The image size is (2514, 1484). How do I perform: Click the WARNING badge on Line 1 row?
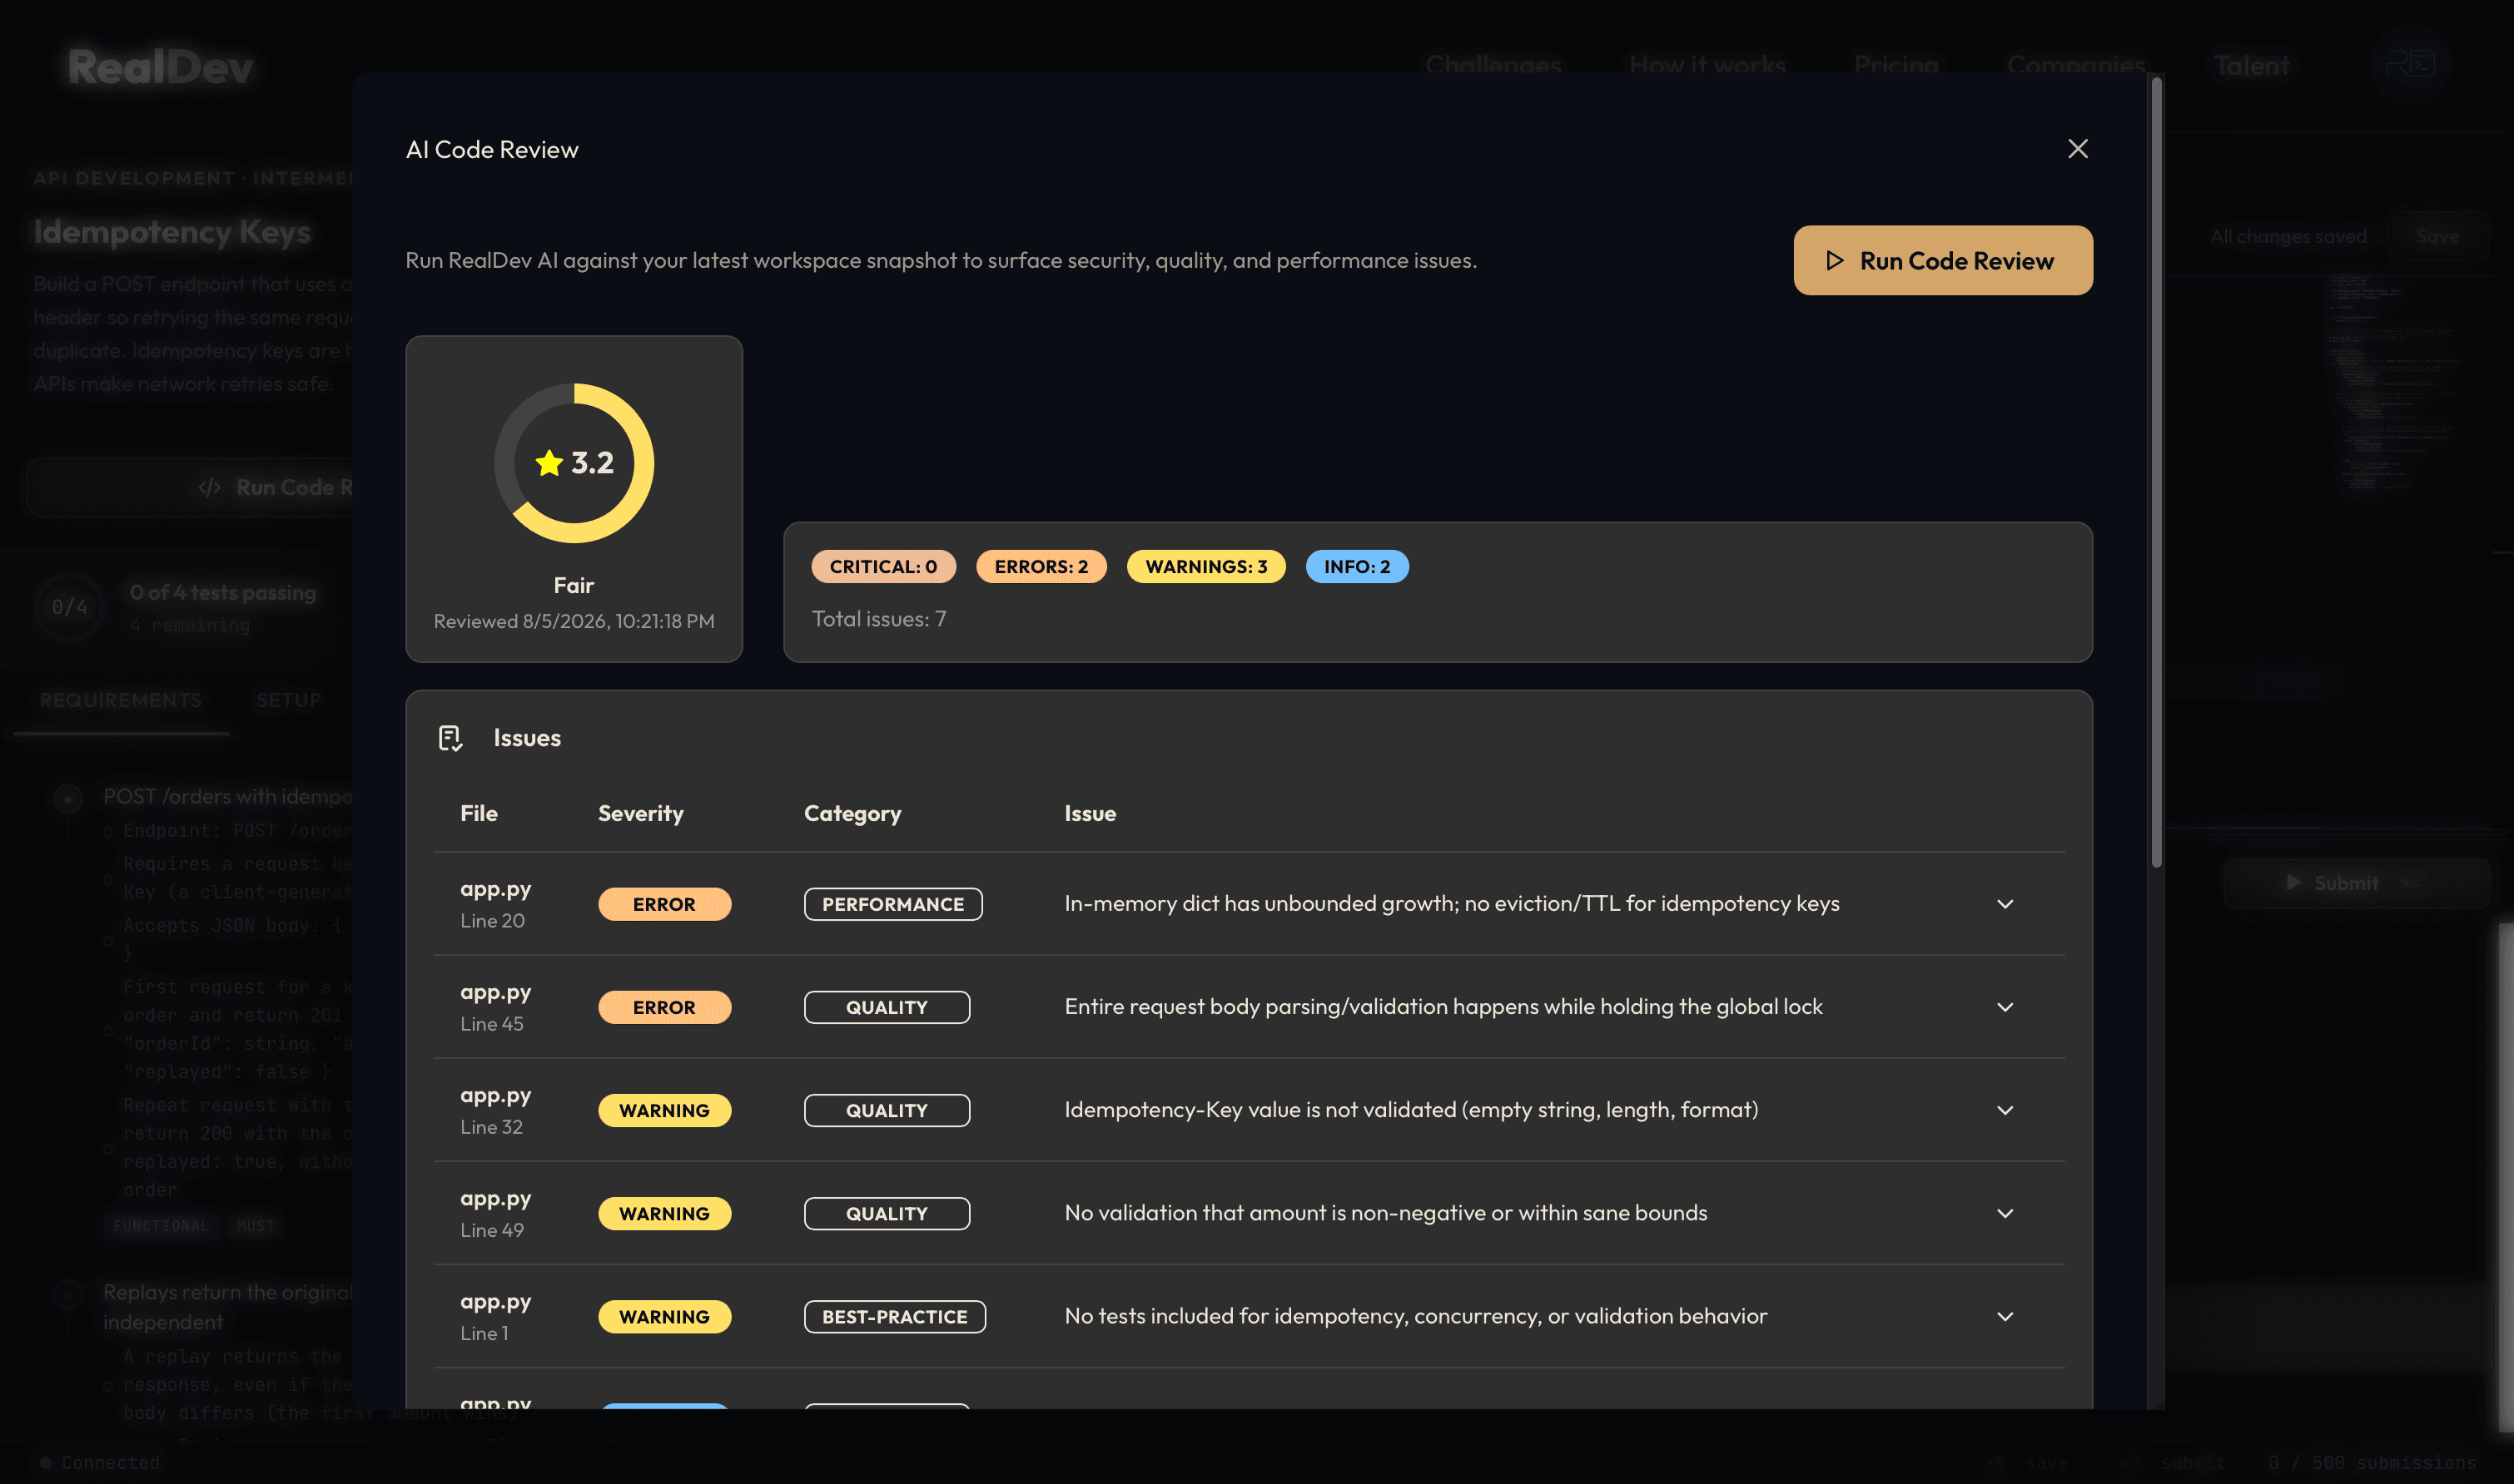coord(664,1316)
